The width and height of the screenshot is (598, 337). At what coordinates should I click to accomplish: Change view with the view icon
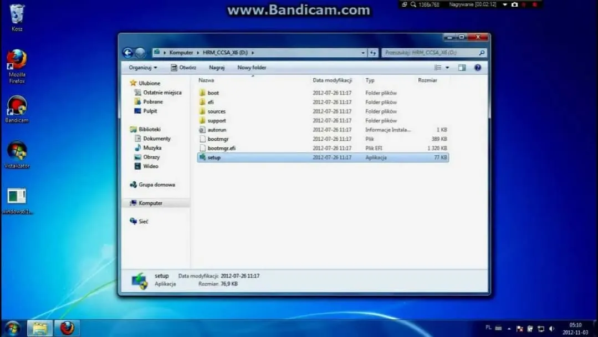click(438, 68)
